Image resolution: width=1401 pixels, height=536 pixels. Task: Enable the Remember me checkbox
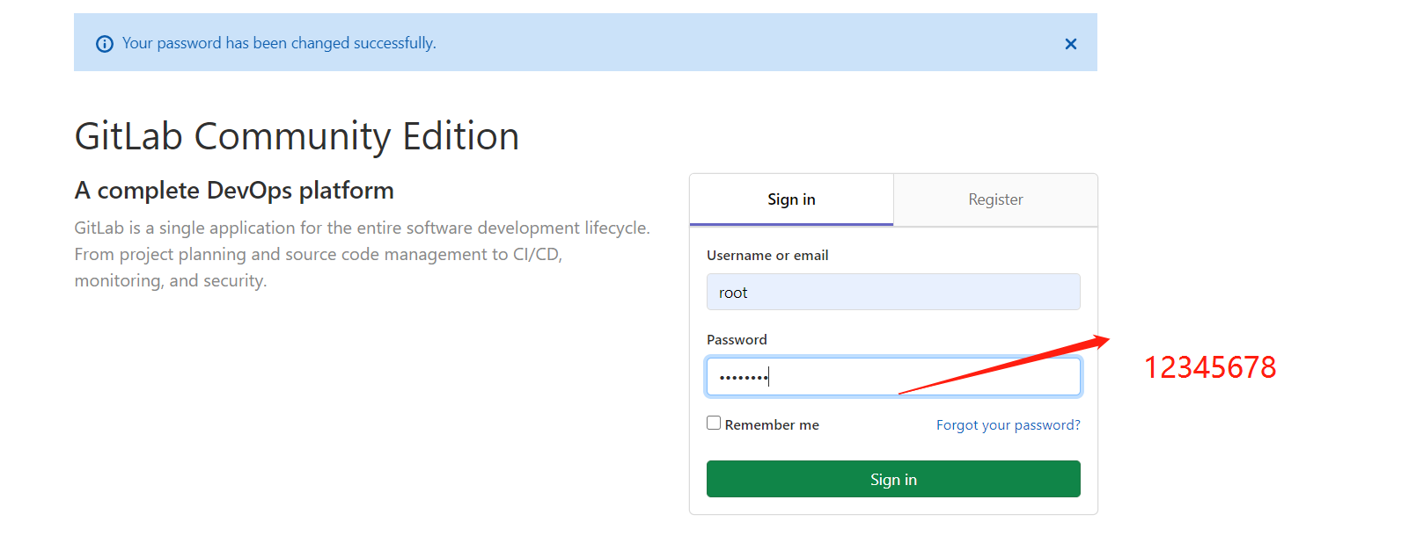coord(714,424)
